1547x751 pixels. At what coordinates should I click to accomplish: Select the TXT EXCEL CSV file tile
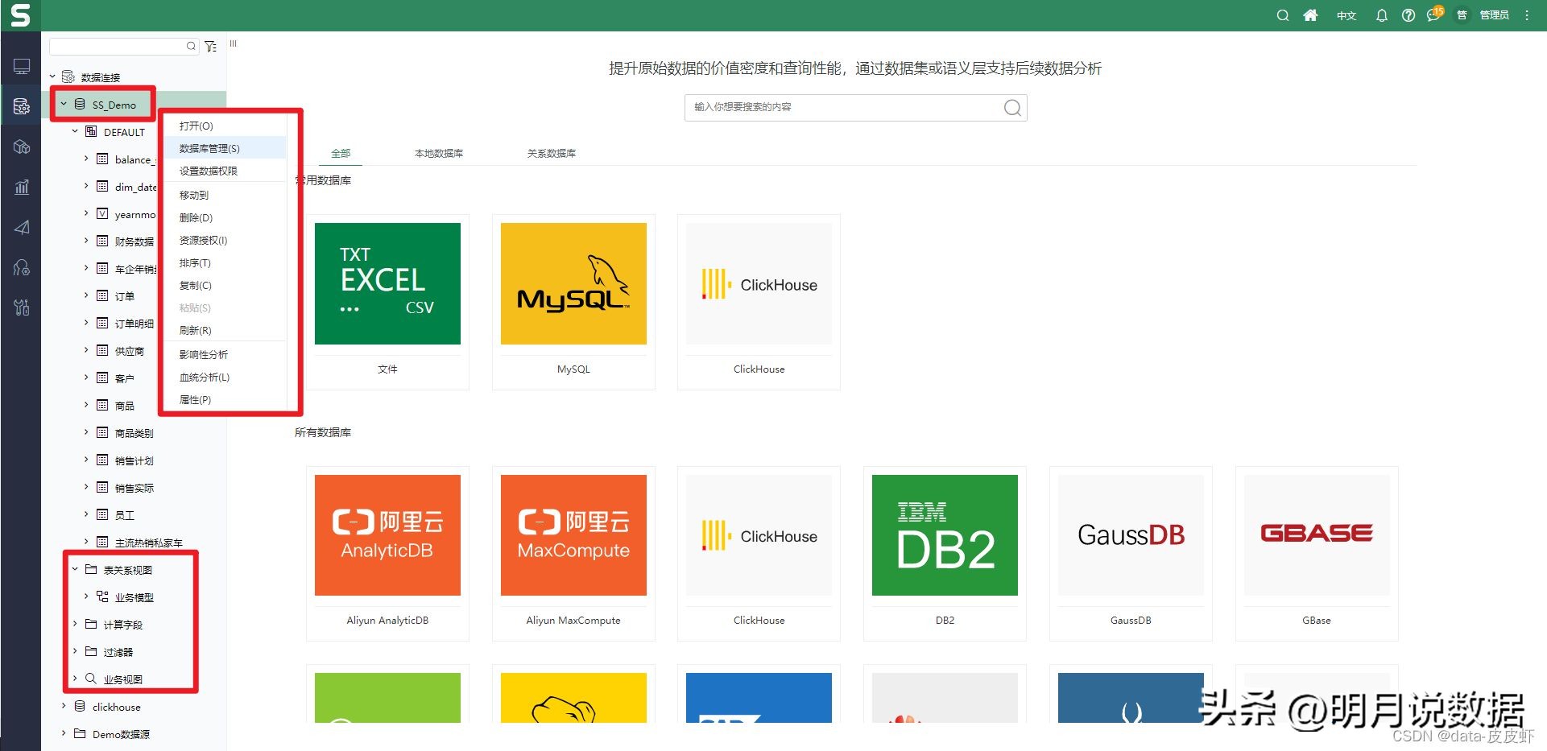click(387, 302)
